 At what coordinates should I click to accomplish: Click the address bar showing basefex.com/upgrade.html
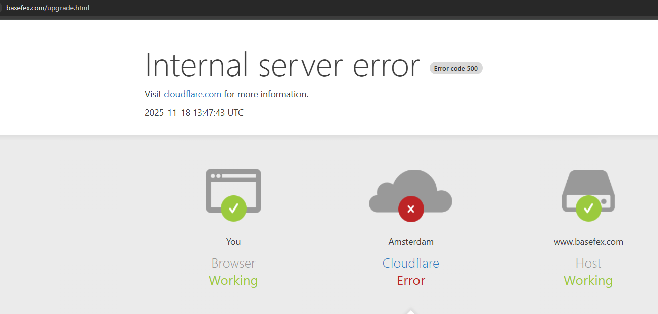tap(48, 8)
